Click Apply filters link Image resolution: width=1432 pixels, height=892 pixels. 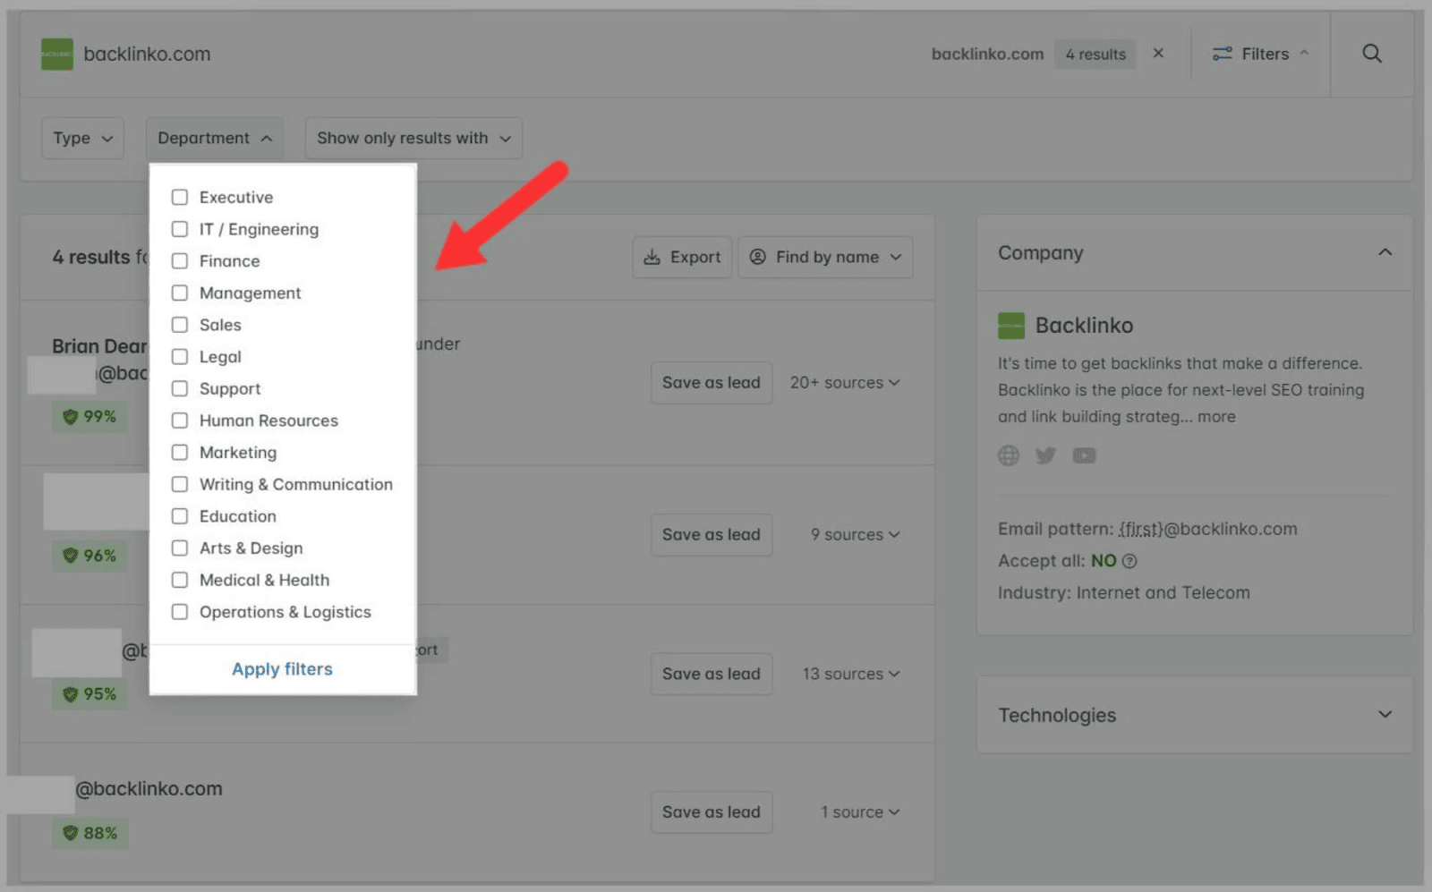coord(282,669)
